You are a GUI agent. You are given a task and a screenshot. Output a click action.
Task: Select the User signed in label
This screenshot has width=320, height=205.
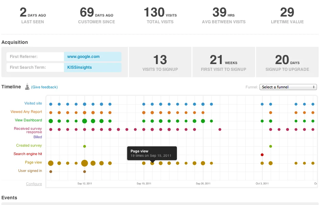coord(30,171)
